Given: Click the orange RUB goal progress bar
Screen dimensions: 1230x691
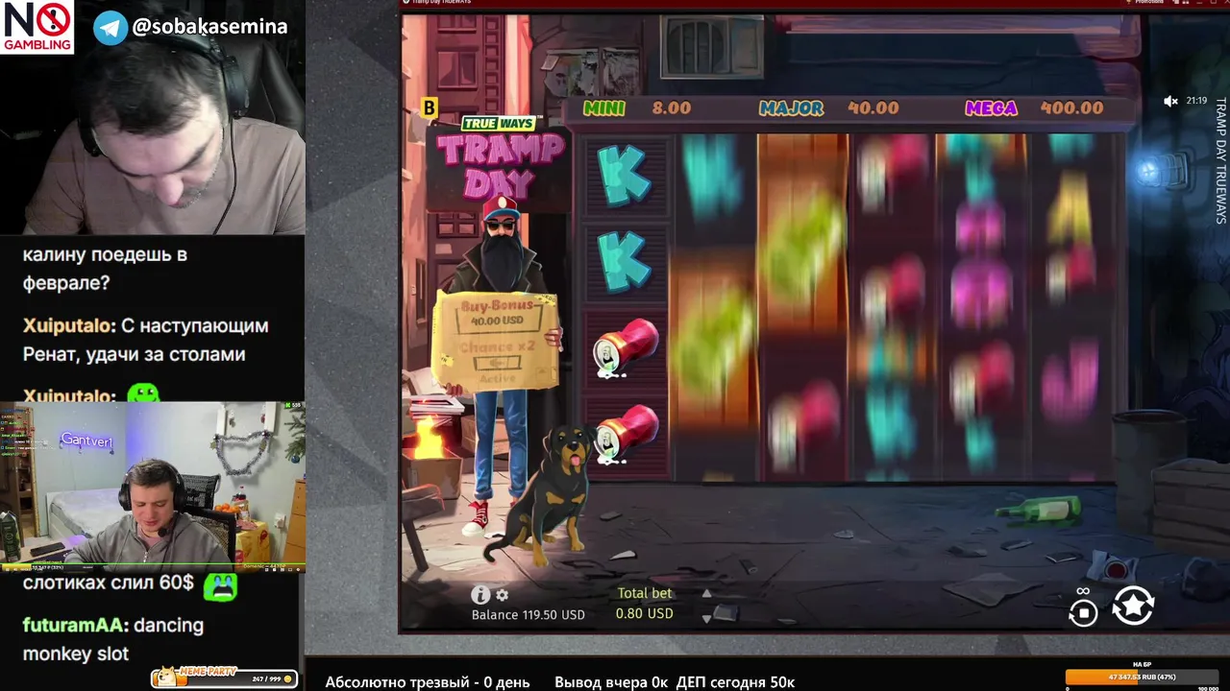Looking at the screenshot, I should 1142,677.
